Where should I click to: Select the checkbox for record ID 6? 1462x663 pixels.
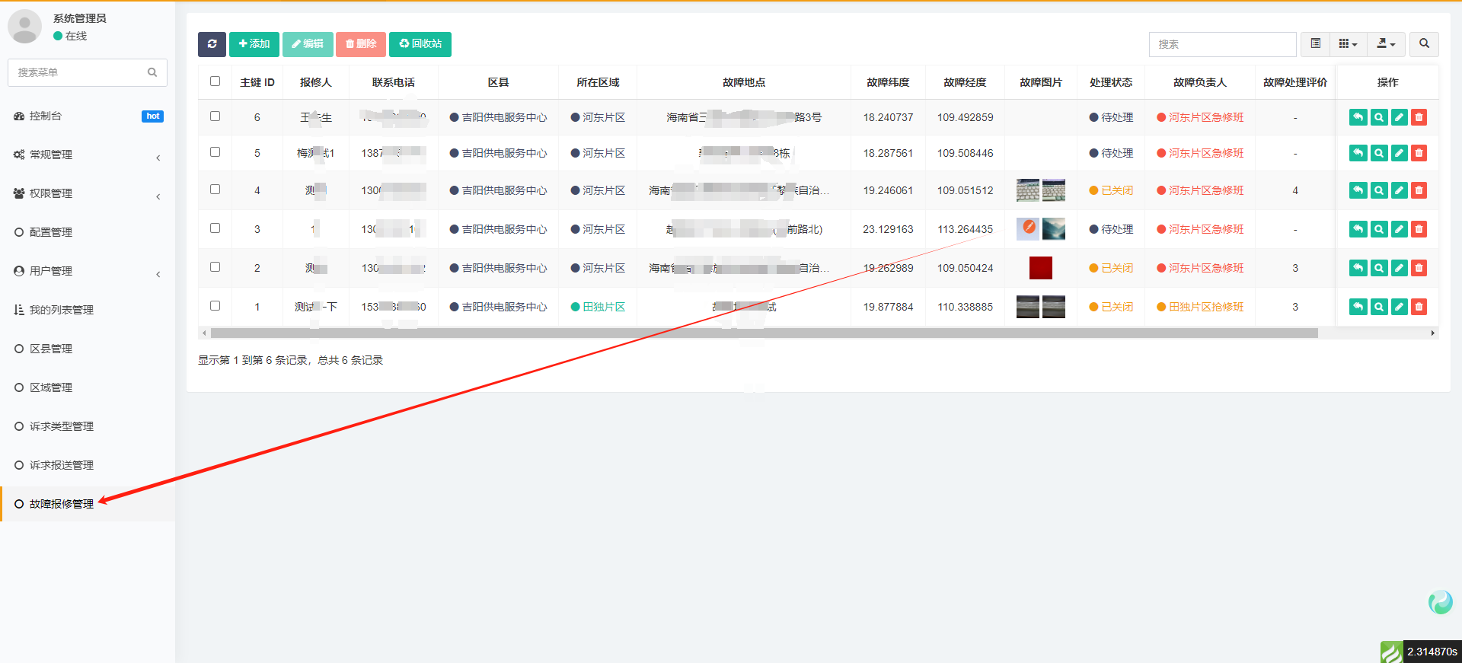click(x=215, y=116)
